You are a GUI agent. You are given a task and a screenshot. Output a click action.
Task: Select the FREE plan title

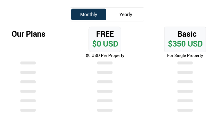coord(105,34)
